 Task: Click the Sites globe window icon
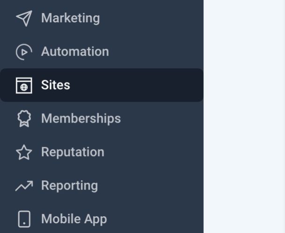24,85
